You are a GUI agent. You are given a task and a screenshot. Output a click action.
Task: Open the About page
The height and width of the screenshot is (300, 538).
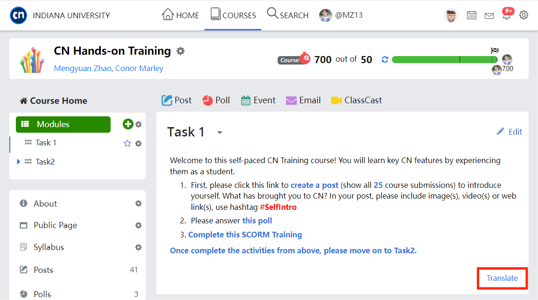45,203
